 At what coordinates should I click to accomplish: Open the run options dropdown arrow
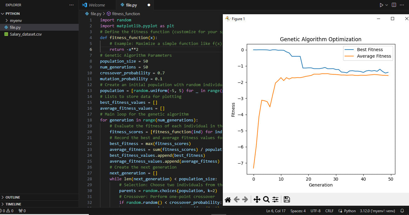(x=387, y=5)
